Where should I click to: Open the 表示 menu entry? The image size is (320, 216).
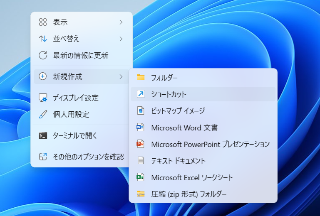(x=82, y=22)
